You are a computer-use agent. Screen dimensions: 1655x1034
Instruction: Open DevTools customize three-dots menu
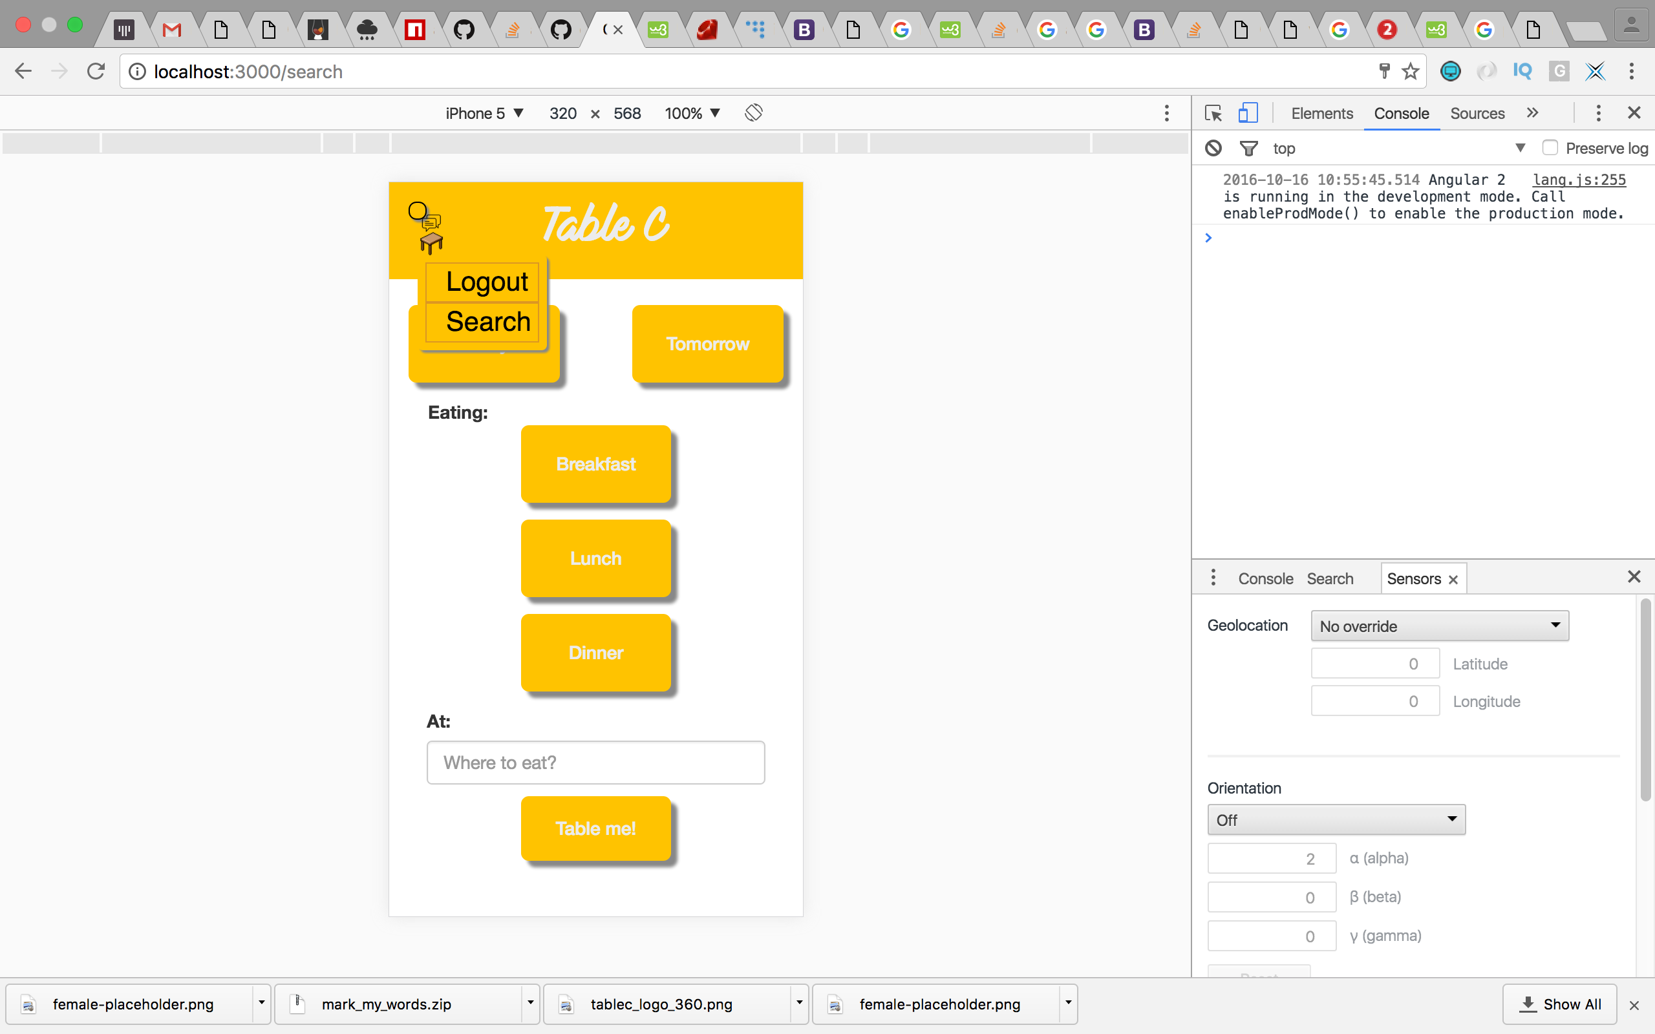point(1597,113)
